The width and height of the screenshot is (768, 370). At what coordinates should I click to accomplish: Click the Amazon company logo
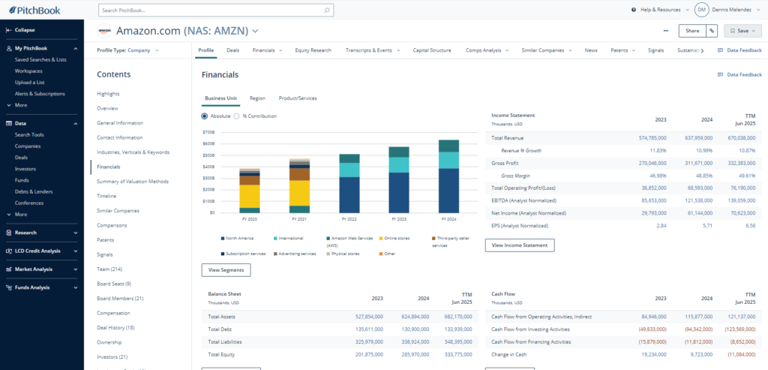click(x=104, y=31)
